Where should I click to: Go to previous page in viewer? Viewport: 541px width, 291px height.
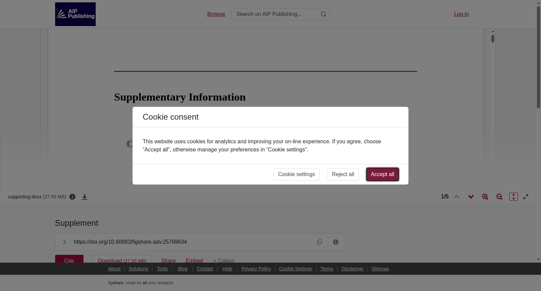[457, 197]
